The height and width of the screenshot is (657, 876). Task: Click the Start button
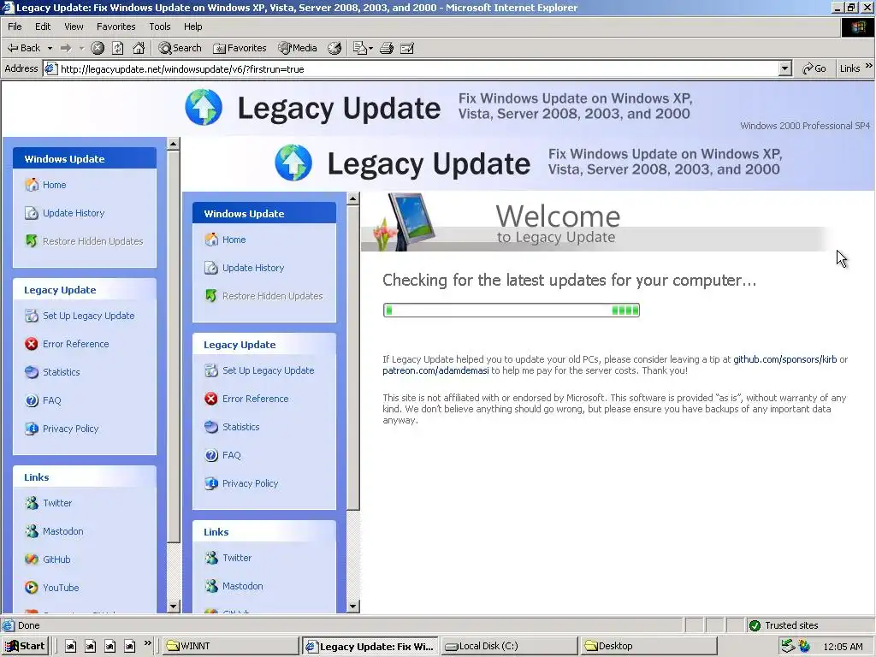tap(25, 646)
